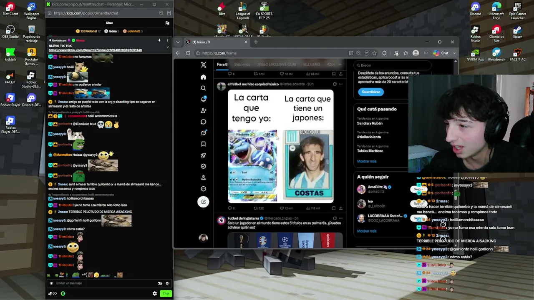The width and height of the screenshot is (534, 300).
Task: Open pinned message three-dot options
Action: [167, 40]
